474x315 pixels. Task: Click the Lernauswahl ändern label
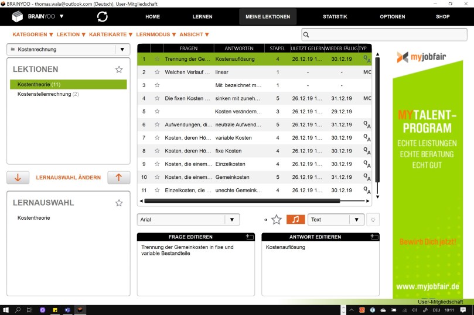68,178
